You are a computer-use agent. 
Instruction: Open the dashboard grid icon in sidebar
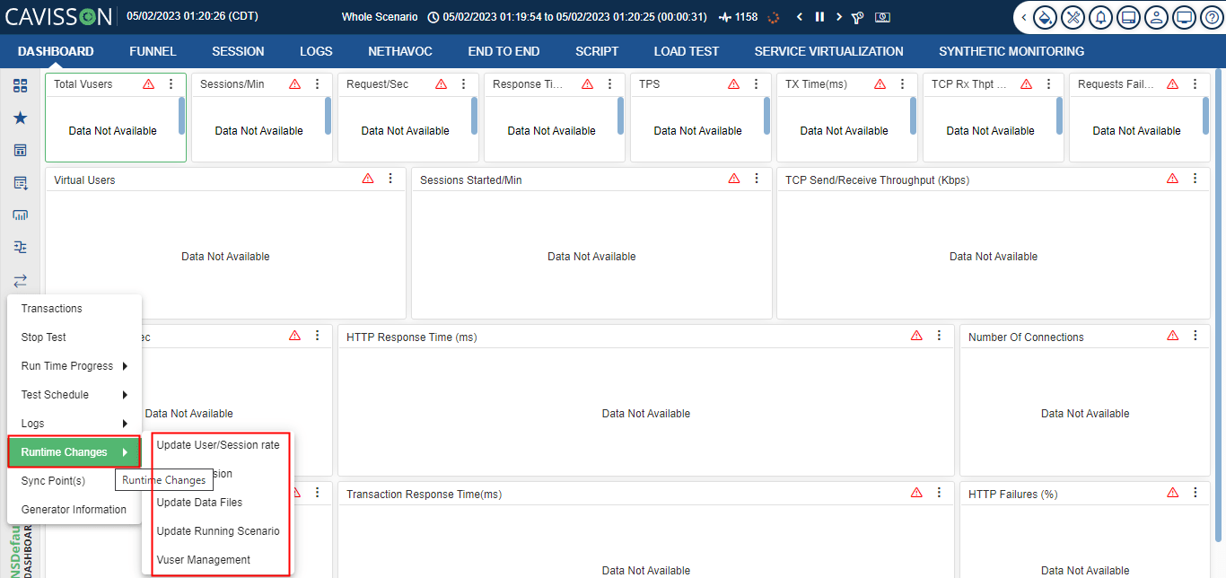click(x=20, y=85)
